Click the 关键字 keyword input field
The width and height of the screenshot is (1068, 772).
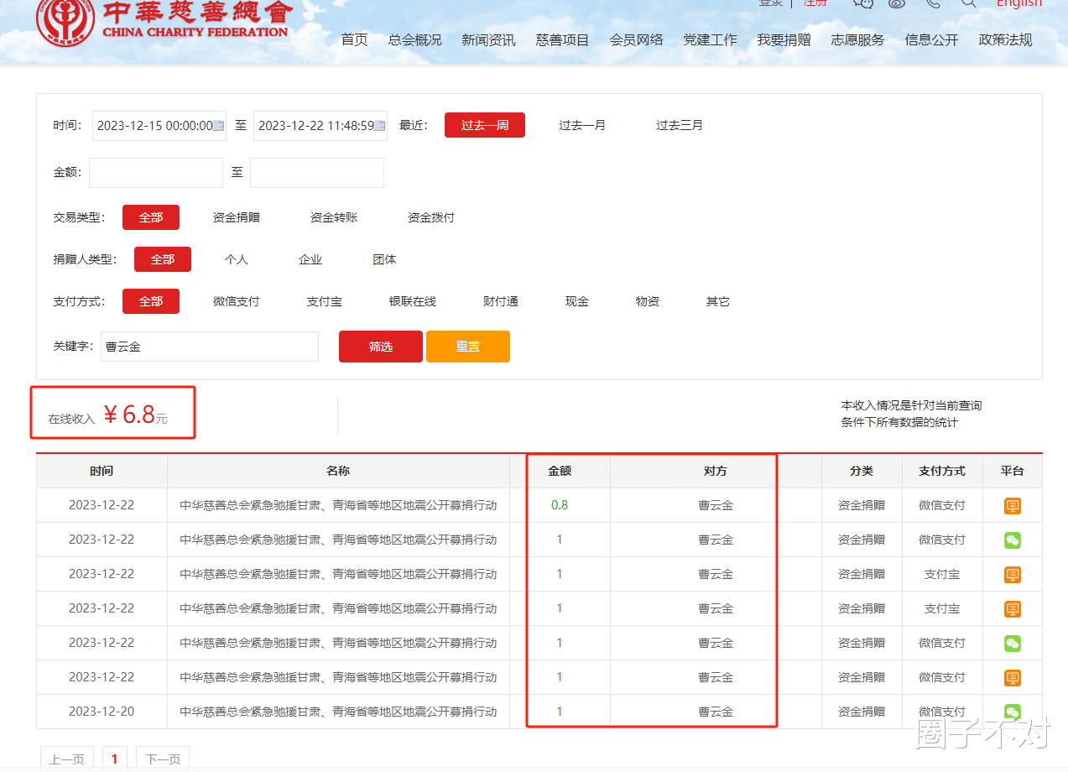click(x=209, y=346)
